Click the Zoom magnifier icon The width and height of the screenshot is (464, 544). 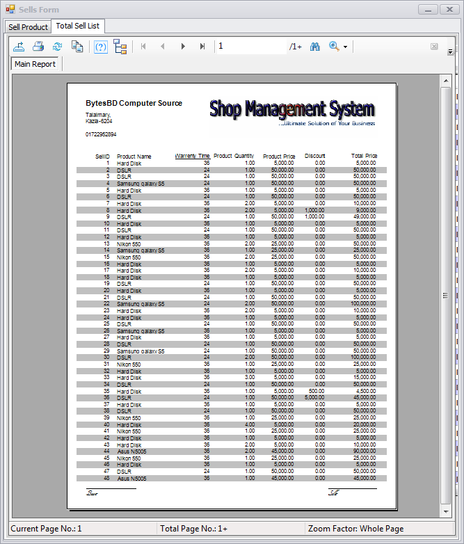(x=334, y=47)
